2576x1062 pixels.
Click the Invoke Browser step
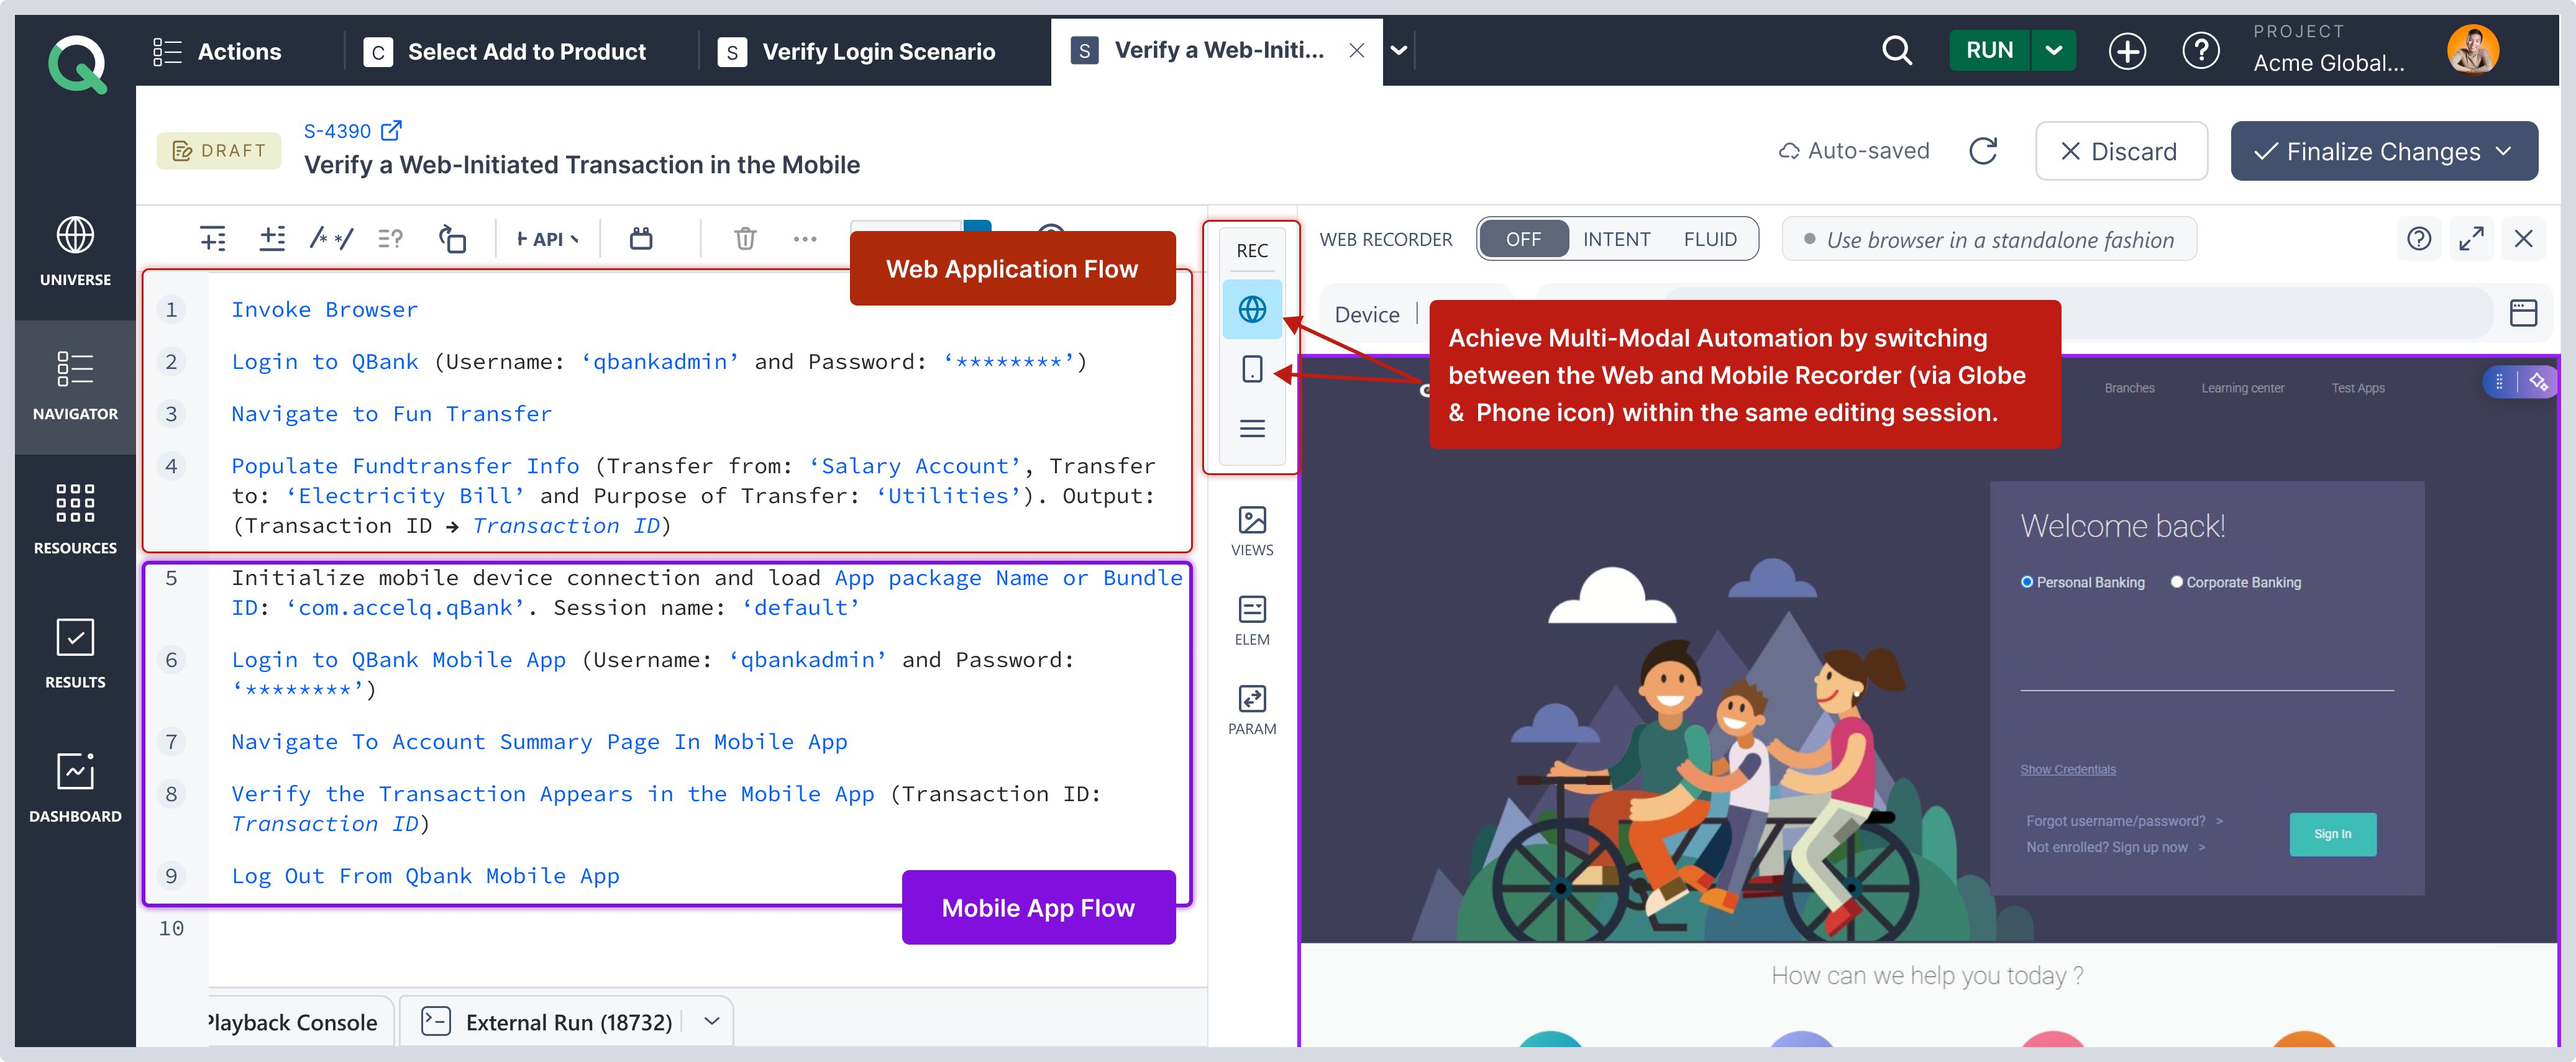pos(324,309)
